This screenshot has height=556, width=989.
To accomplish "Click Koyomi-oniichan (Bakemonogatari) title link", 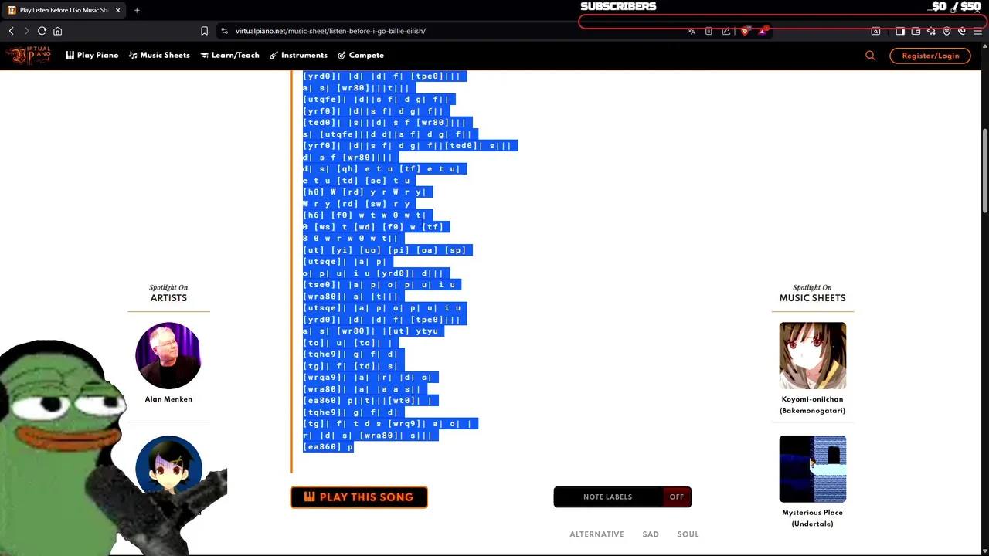I will 812,405.
